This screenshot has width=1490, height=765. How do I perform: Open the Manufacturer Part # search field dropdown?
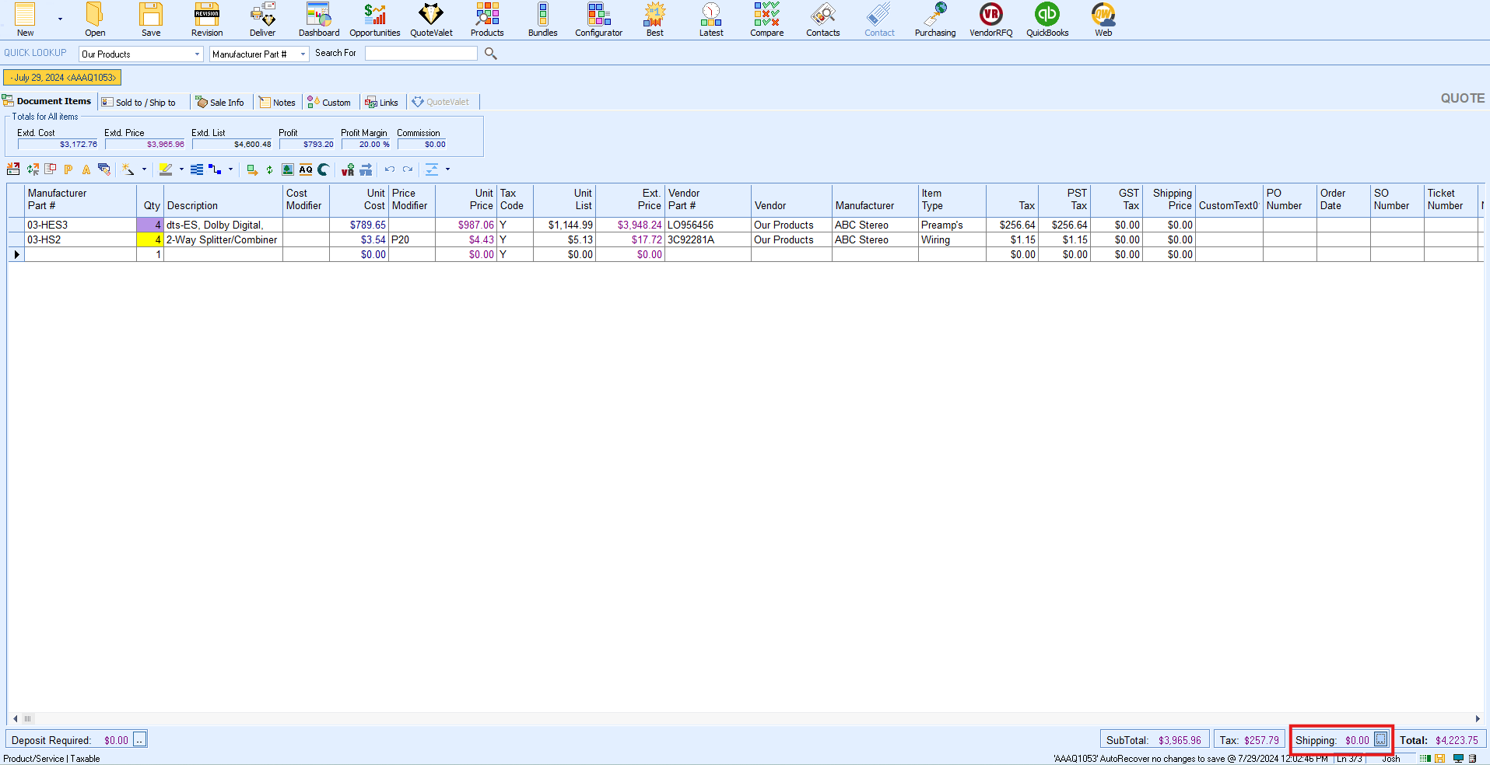[x=303, y=54]
